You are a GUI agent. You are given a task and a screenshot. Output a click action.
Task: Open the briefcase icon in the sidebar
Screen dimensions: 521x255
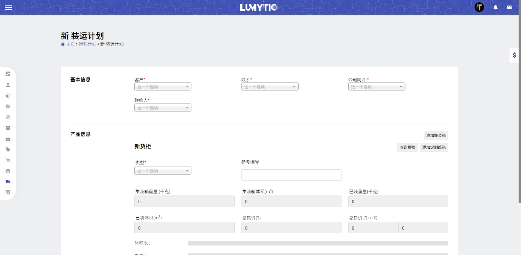8,139
